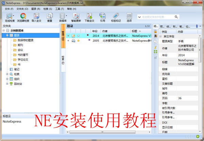Open search scope dropdown chevron in search box
This screenshot has width=204, height=141.
point(139,17)
